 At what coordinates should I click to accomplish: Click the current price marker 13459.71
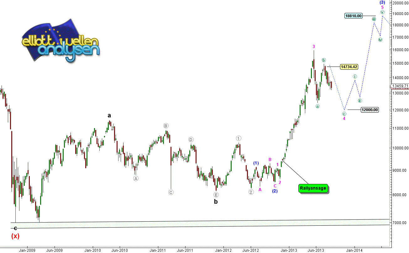399,86
